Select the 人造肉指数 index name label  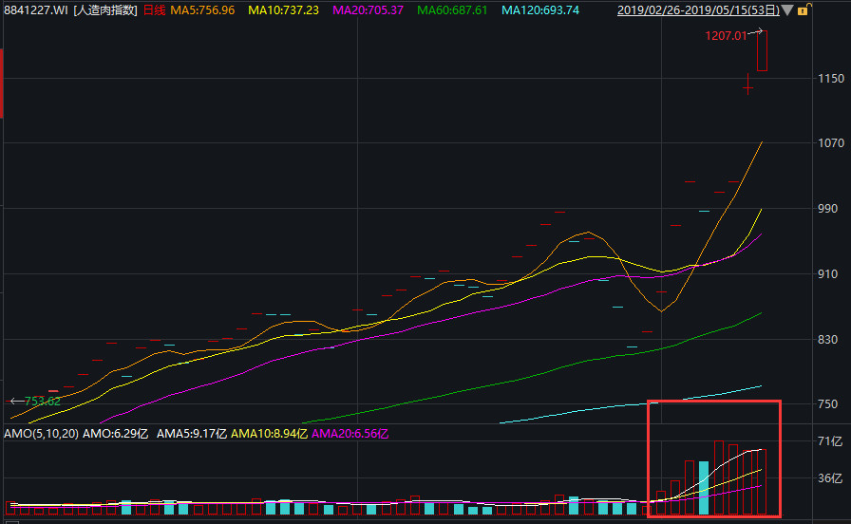(x=105, y=10)
